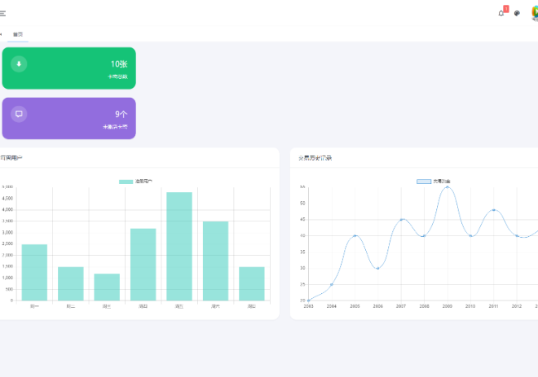Click the red notification badge
Screen dimensions: 538x377
point(506,9)
